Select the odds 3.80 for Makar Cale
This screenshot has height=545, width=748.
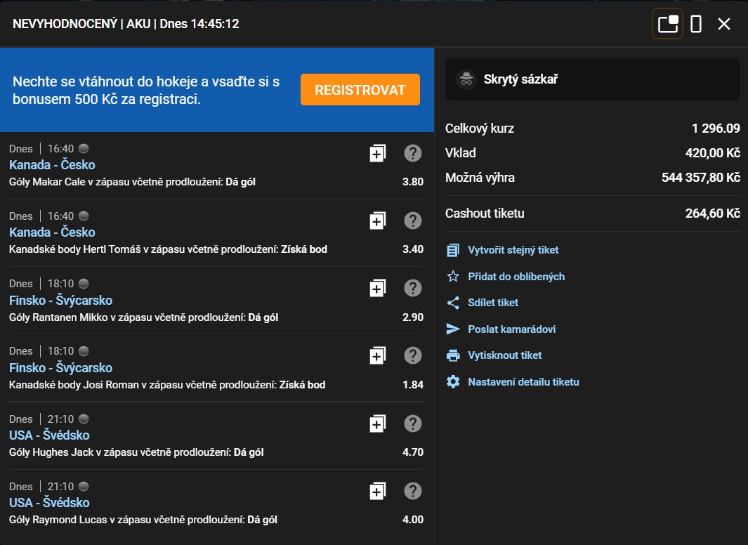point(413,182)
